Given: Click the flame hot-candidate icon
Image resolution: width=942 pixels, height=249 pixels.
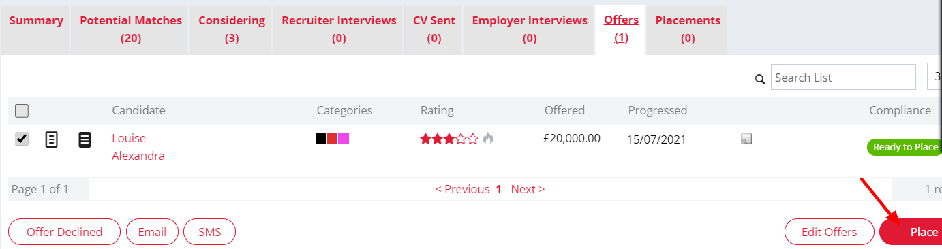Looking at the screenshot, I should [488, 138].
